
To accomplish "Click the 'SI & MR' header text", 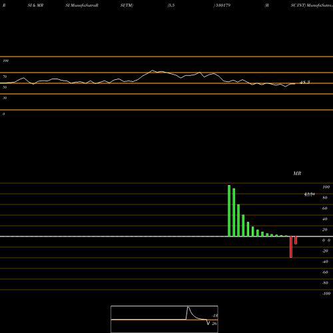I will 35,5.
